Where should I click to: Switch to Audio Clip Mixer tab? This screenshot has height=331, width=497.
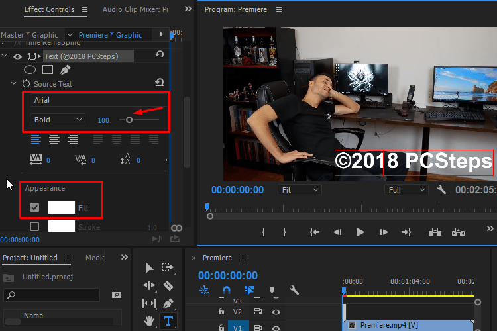pos(135,9)
